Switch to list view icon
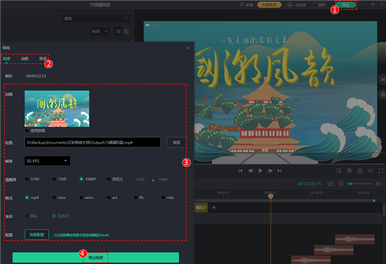Viewport: 386px width, 264px height. (125, 31)
